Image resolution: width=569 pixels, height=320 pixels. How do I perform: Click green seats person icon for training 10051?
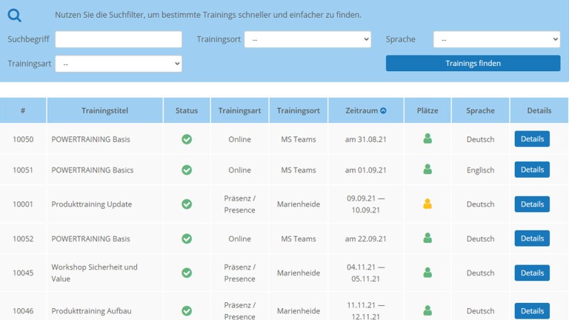point(427,170)
